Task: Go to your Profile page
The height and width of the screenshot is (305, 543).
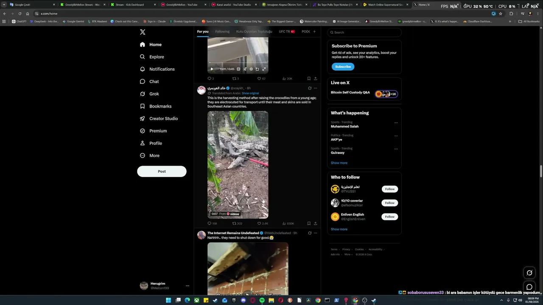Action: pyautogui.click(x=151, y=143)
